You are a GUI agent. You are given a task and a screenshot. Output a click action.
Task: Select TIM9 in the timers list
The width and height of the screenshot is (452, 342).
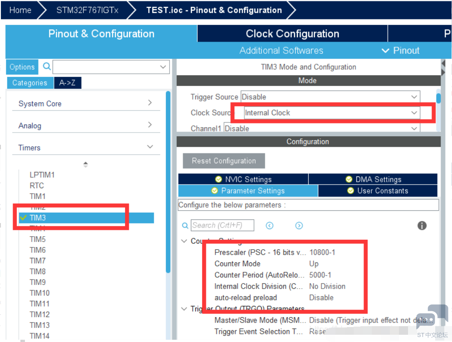[38, 282]
